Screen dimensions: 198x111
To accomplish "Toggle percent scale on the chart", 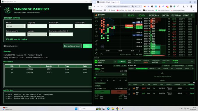I will (134, 54).
